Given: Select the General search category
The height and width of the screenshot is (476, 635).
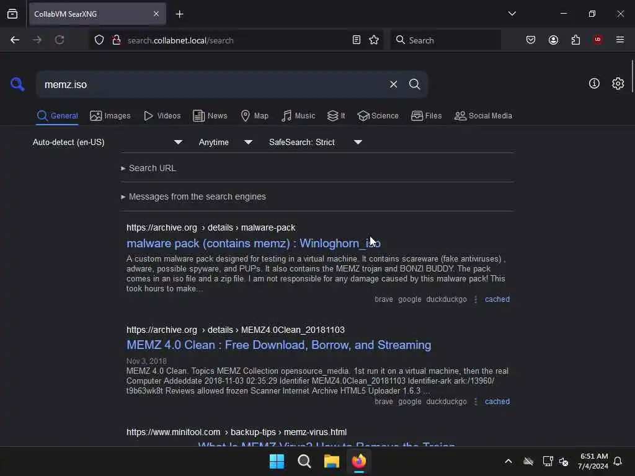Looking at the screenshot, I should pos(57,116).
